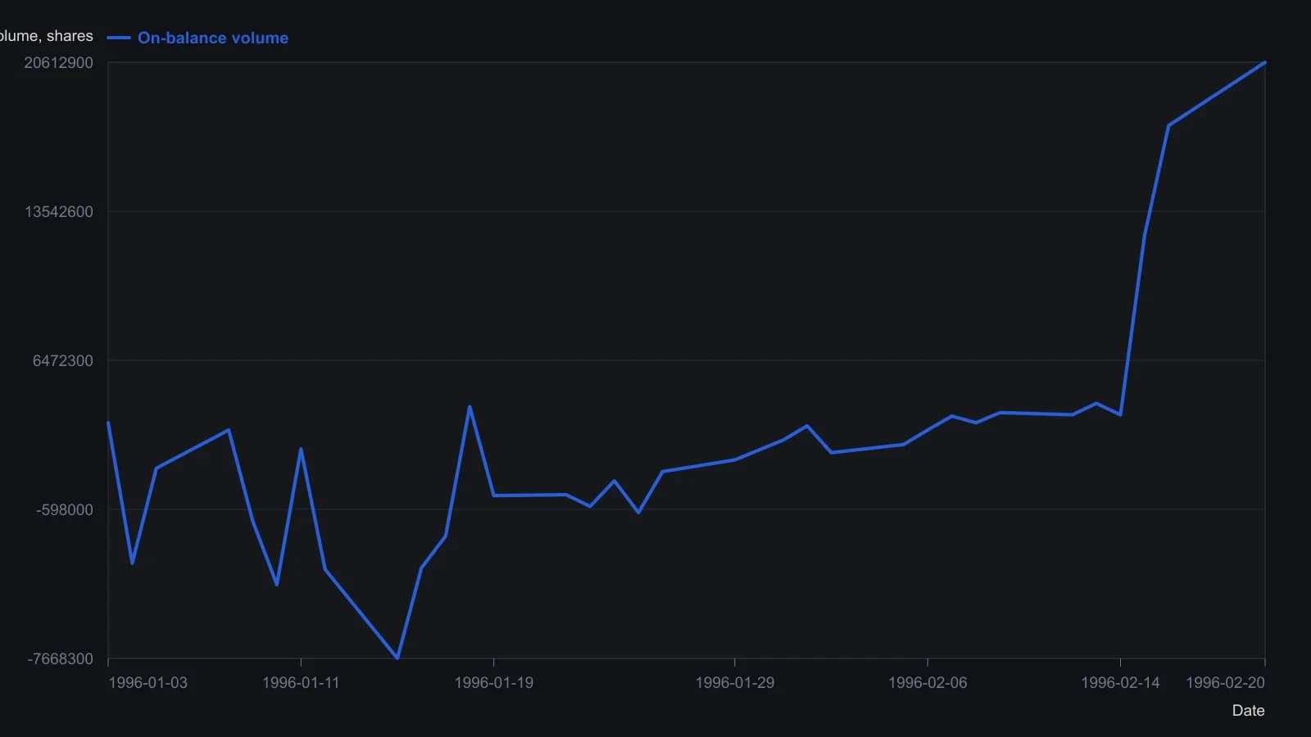Select y-axis value -598000
The width and height of the screenshot is (1311, 737).
coord(65,510)
